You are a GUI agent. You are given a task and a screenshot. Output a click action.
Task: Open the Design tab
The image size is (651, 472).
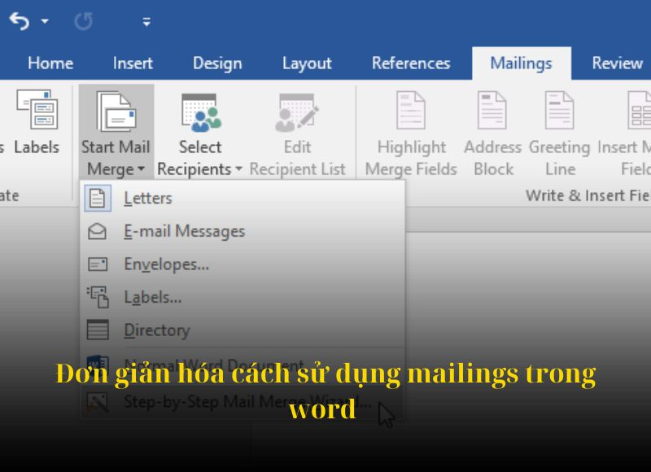[217, 63]
